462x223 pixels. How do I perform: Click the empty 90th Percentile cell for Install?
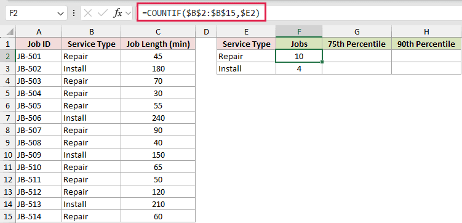pyautogui.click(x=426, y=68)
